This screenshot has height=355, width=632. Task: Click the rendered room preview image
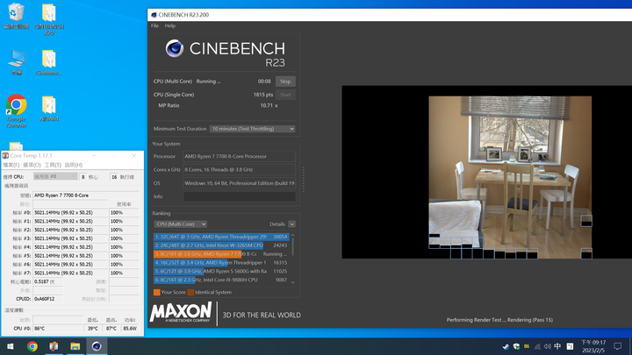[510, 177]
